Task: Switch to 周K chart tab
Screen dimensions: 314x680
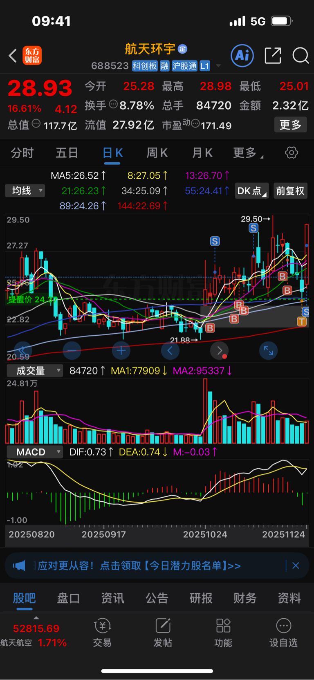Action: pyautogui.click(x=157, y=153)
